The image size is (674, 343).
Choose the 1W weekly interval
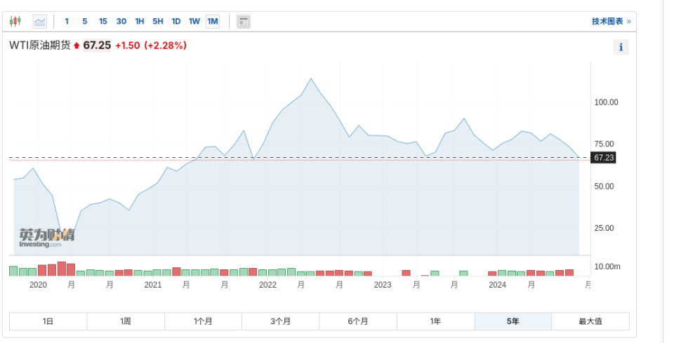tap(194, 21)
